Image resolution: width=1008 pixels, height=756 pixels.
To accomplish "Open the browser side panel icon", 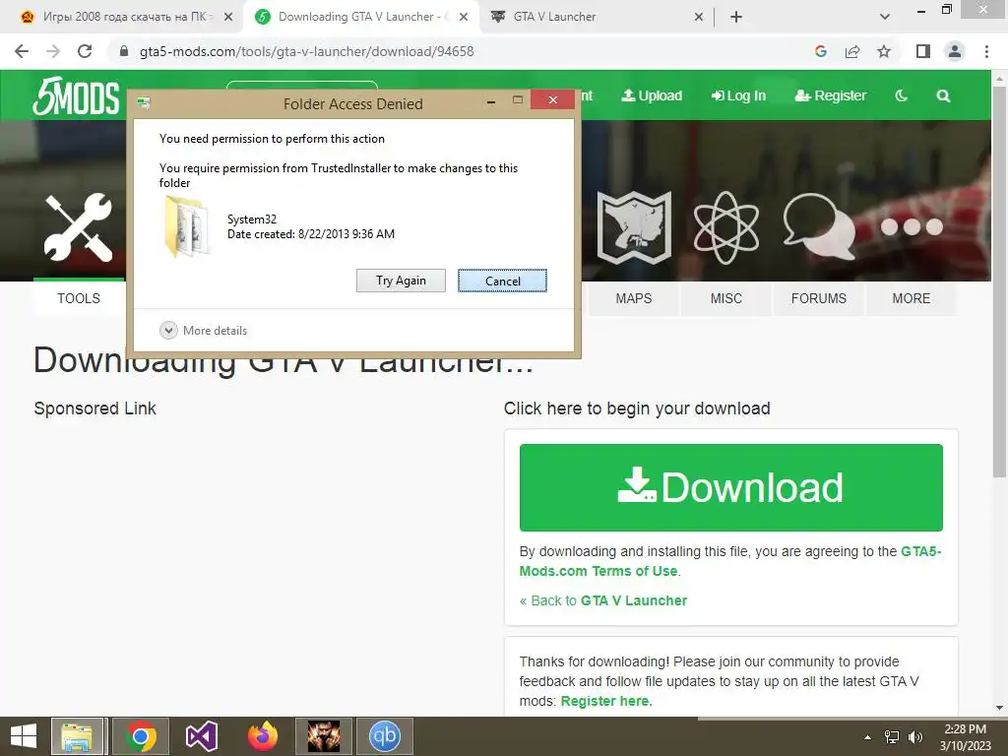I will pyautogui.click(x=923, y=51).
